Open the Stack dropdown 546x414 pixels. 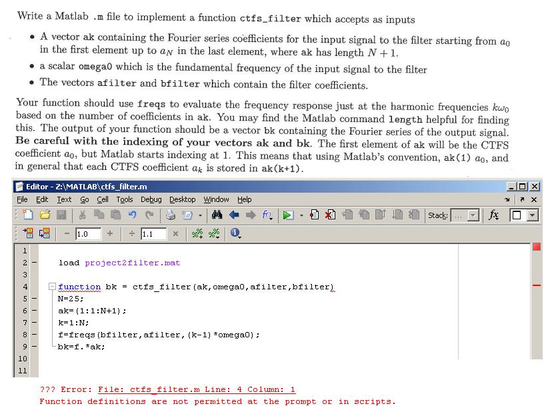465,215
